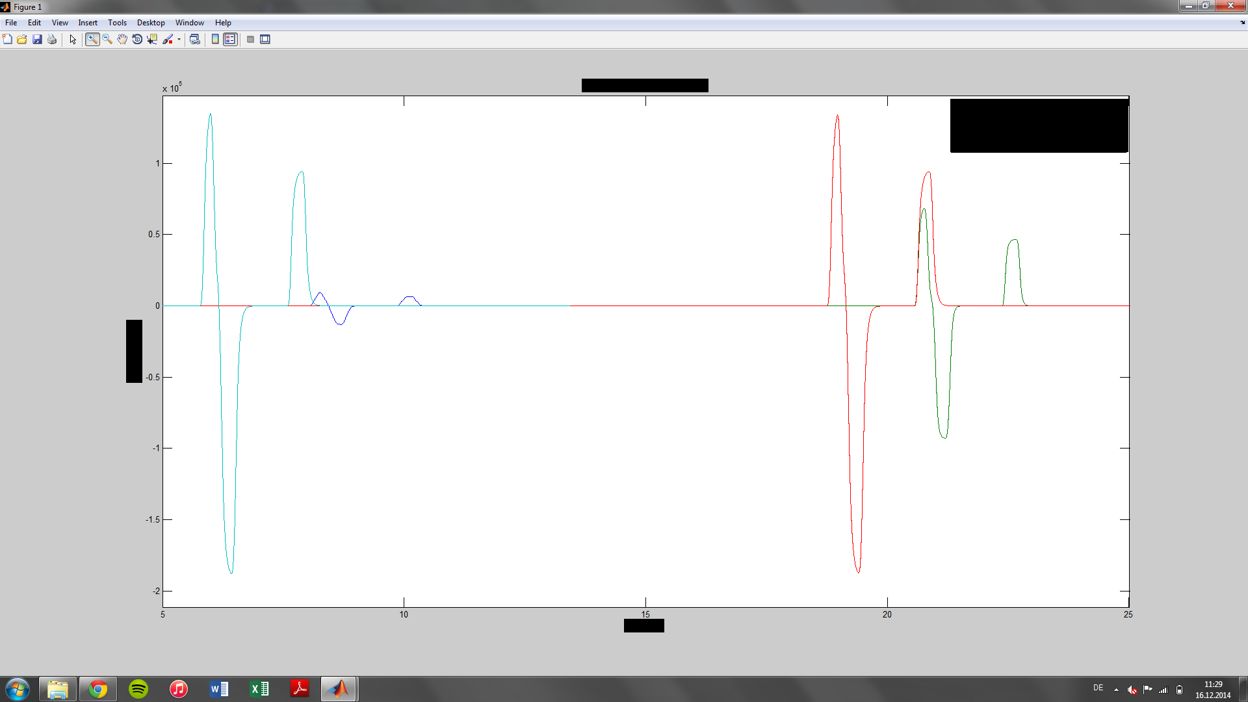The image size is (1248, 702).
Task: Open the Insert menu
Action: pyautogui.click(x=88, y=23)
